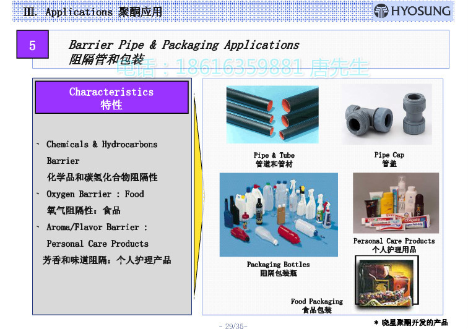The width and height of the screenshot is (468, 329).
Task: Click the Characteristics 特性 header
Action: click(111, 97)
